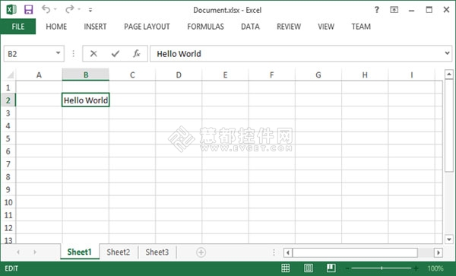Screen dimensions: 456x276
Task: Maximize the Excel window
Action: [429, 10]
